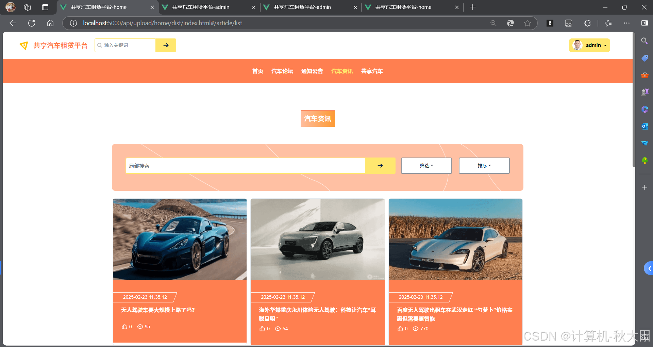653x347 pixels.
Task: Open the white Porsche thumbnail
Action: (x=455, y=239)
